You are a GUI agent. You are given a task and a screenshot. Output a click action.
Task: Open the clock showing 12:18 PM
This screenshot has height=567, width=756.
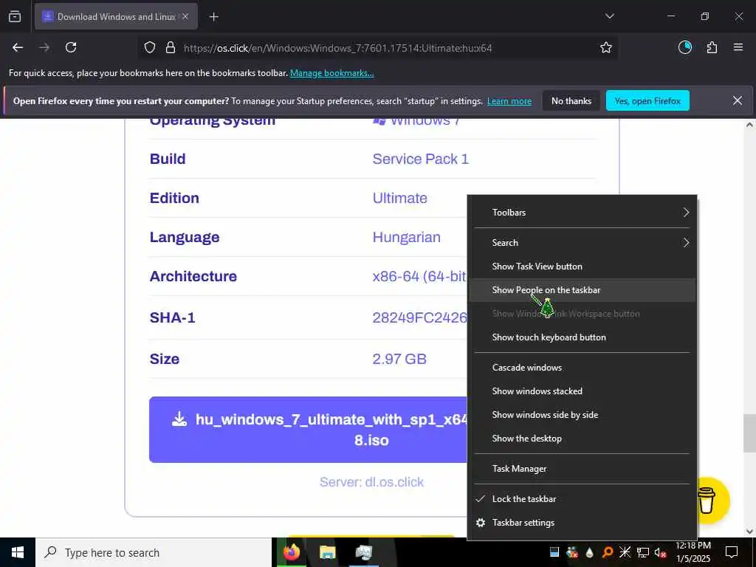[x=693, y=552]
